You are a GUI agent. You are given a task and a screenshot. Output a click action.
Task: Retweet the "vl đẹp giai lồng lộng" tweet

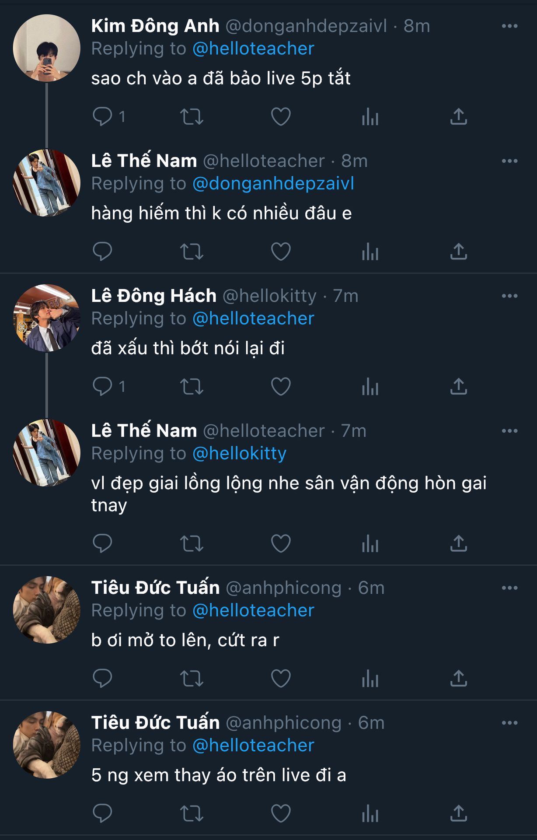point(192,543)
